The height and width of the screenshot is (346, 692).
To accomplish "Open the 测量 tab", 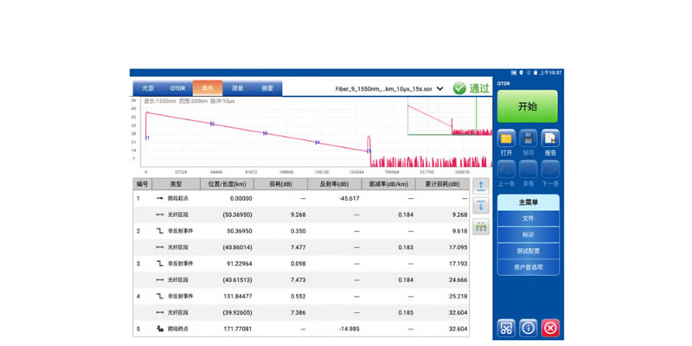I will tap(237, 88).
